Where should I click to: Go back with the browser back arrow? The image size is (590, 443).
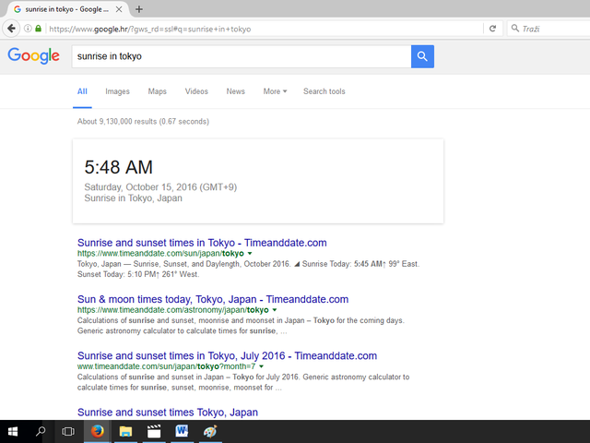(x=11, y=29)
